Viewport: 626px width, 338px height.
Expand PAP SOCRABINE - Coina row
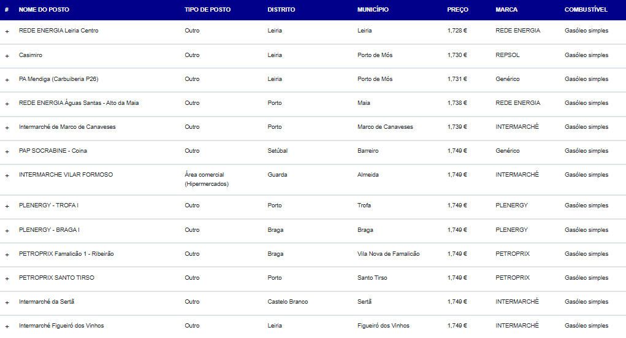point(7,152)
